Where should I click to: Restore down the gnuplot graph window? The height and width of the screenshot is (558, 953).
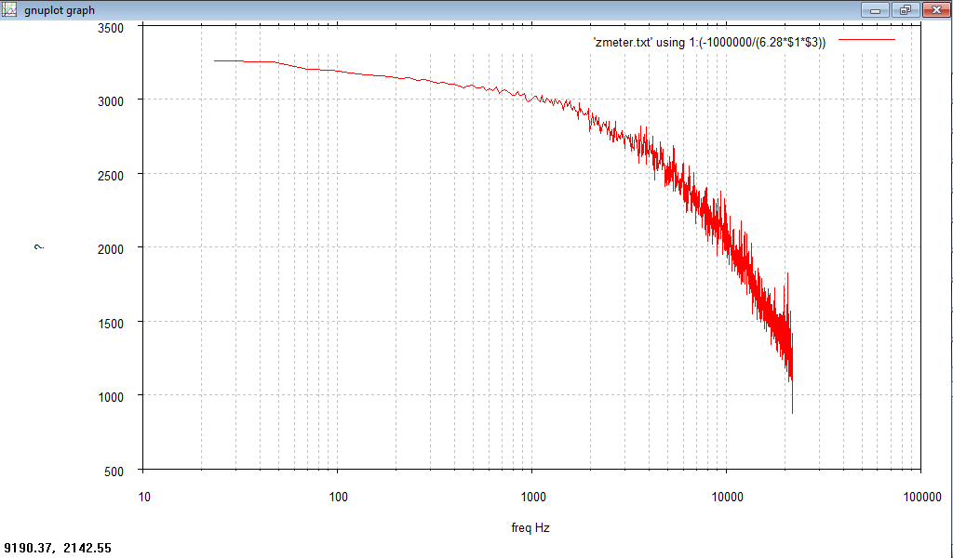(905, 9)
